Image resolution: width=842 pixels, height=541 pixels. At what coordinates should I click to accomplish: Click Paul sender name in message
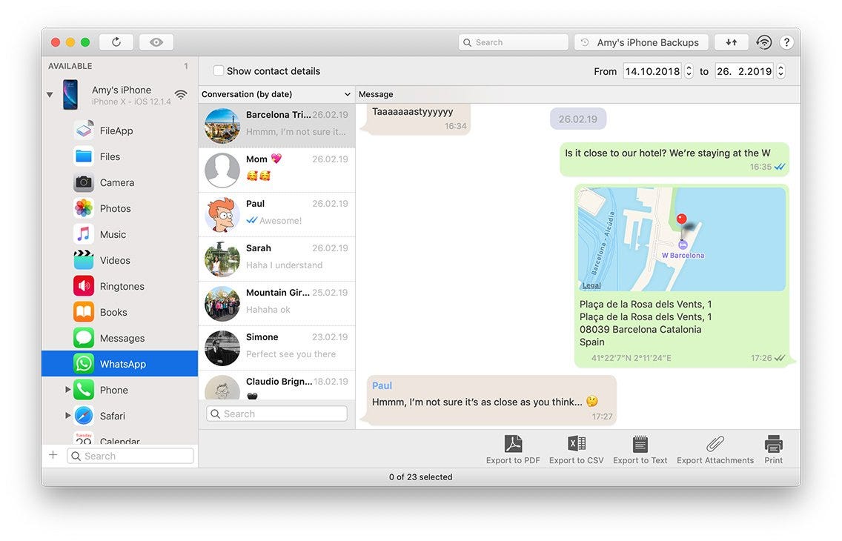pos(382,385)
